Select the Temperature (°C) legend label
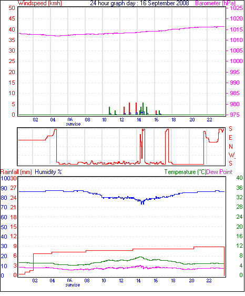 point(185,172)
